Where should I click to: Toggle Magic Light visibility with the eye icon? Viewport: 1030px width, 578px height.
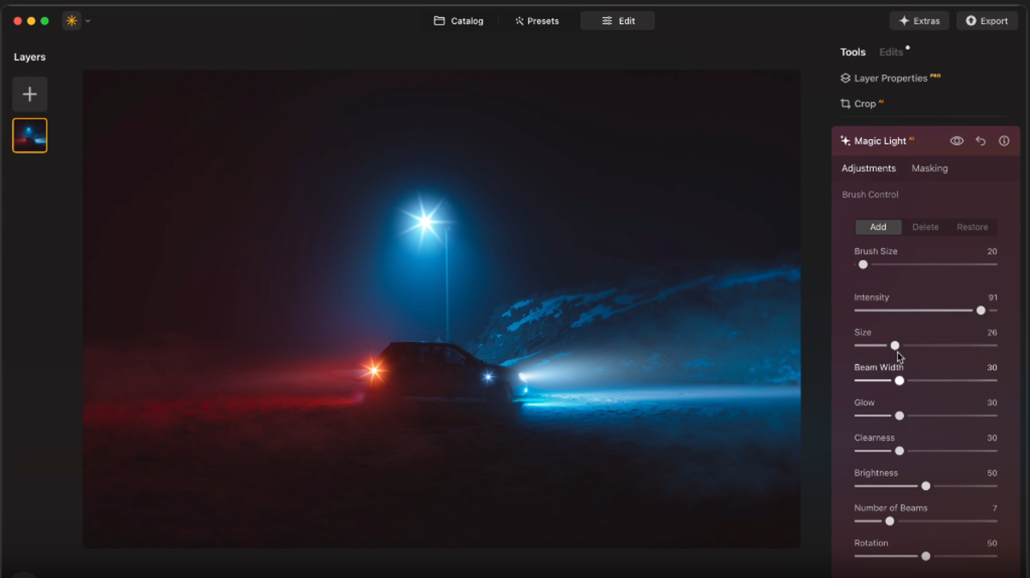pos(956,140)
